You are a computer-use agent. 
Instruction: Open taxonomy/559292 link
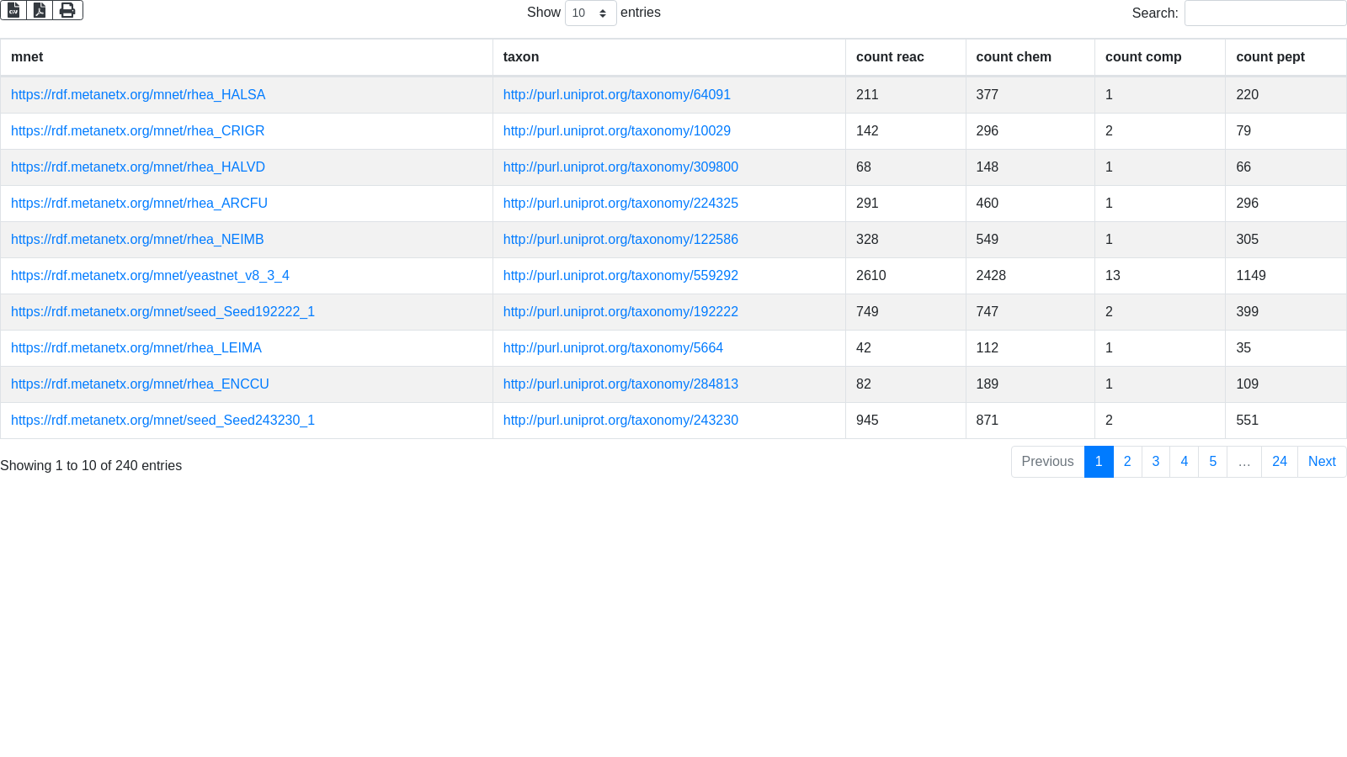pyautogui.click(x=620, y=276)
